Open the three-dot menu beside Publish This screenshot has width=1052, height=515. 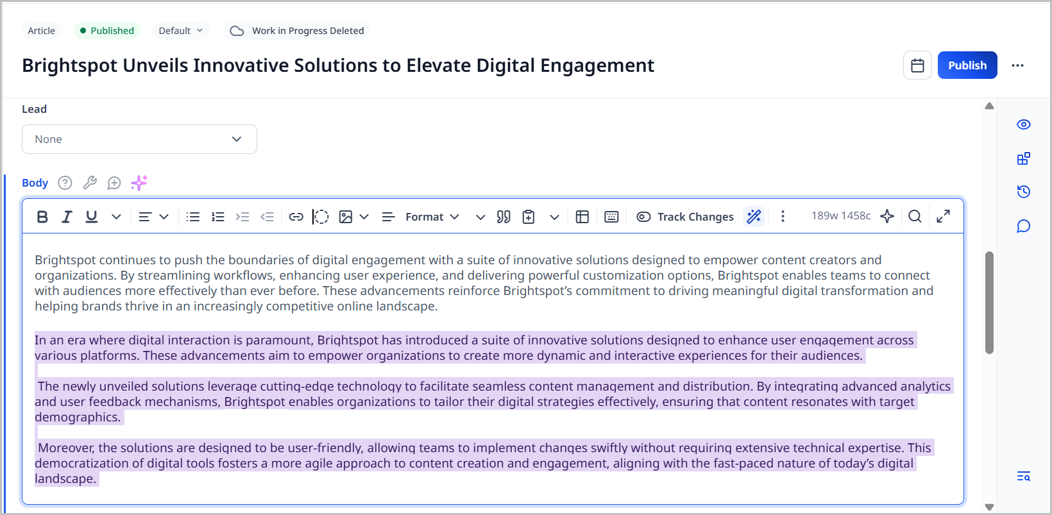click(x=1017, y=65)
